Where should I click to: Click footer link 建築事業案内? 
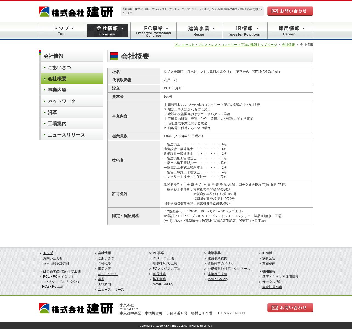[217, 258]
